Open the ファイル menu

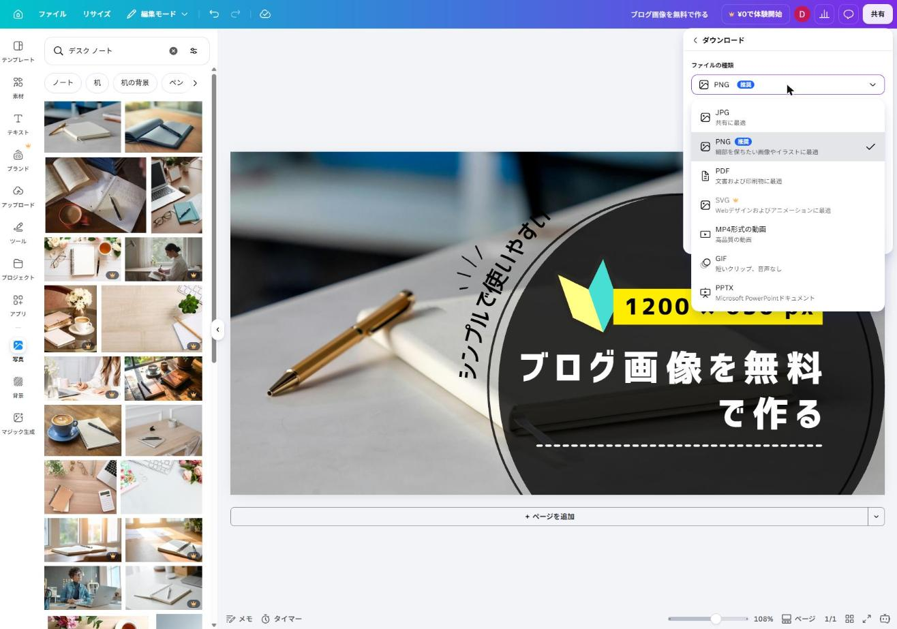pyautogui.click(x=52, y=14)
